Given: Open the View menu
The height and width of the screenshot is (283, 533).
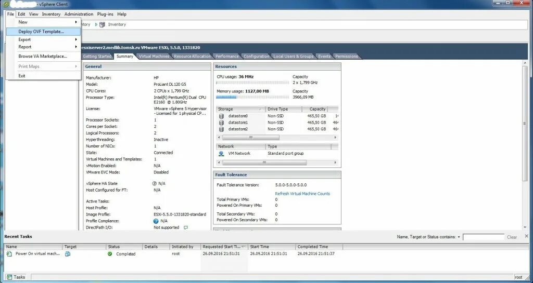Looking at the screenshot, I should click(34, 14).
